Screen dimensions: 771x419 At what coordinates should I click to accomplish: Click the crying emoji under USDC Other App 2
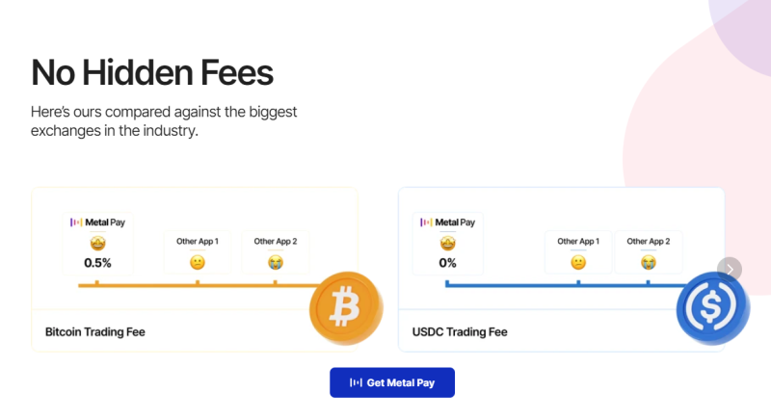coord(648,262)
